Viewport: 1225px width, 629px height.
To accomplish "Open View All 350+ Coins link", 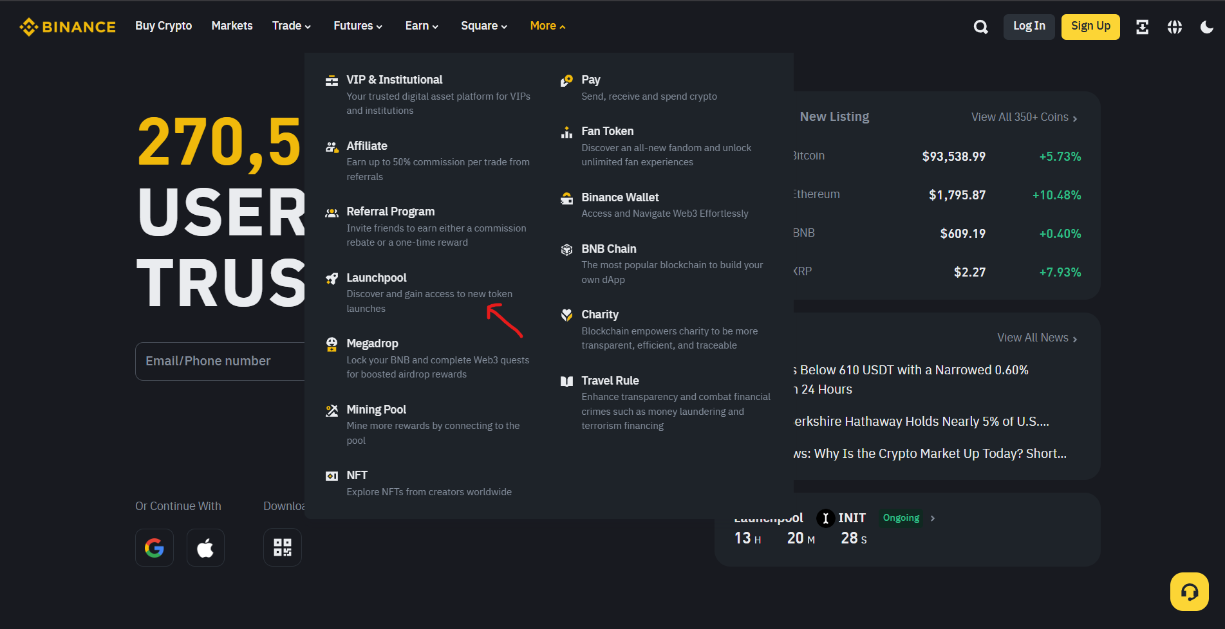I will tap(1024, 117).
